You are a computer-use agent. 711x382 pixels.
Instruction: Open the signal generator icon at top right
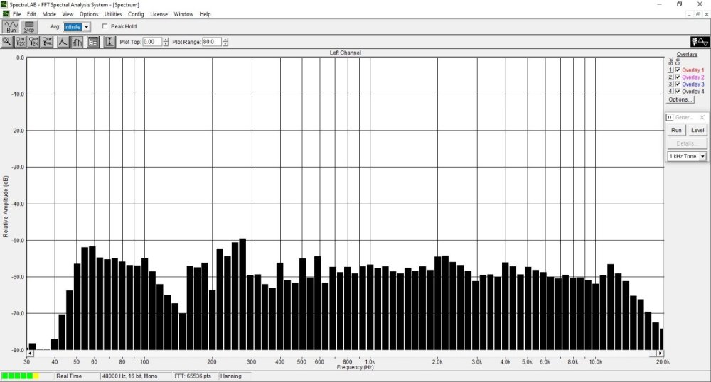(x=700, y=42)
